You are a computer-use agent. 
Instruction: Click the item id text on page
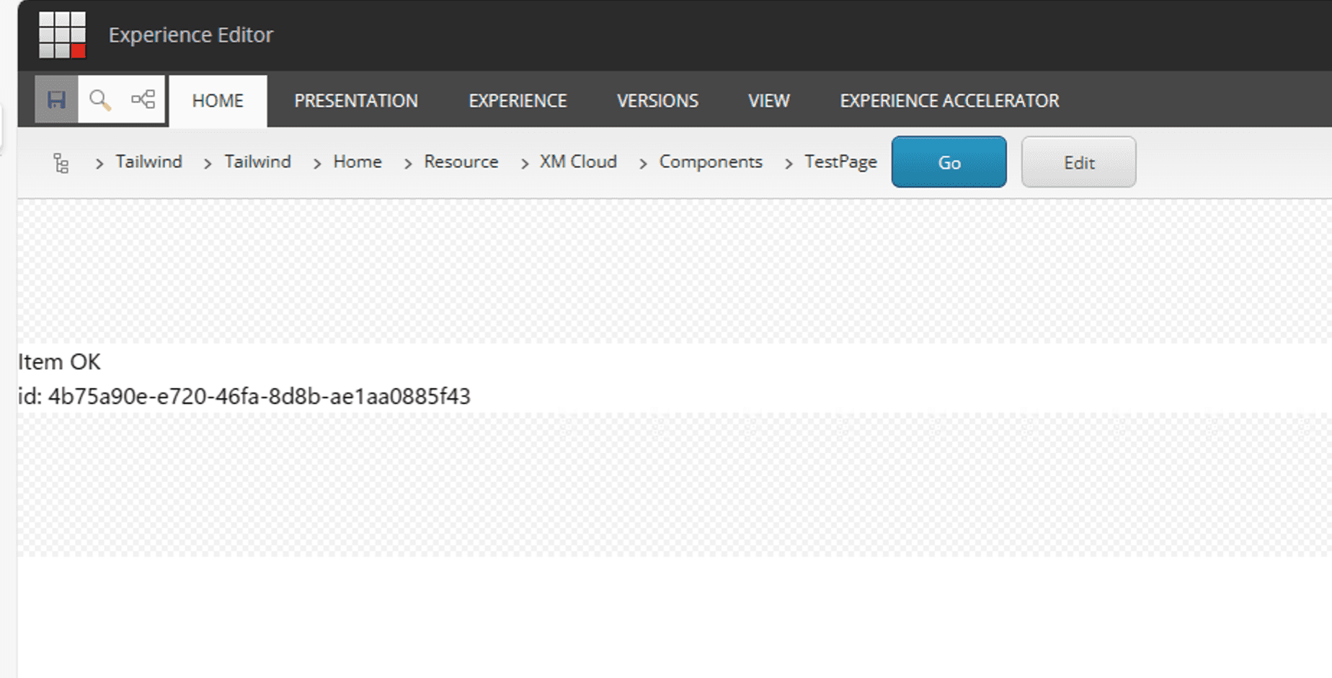pos(244,397)
